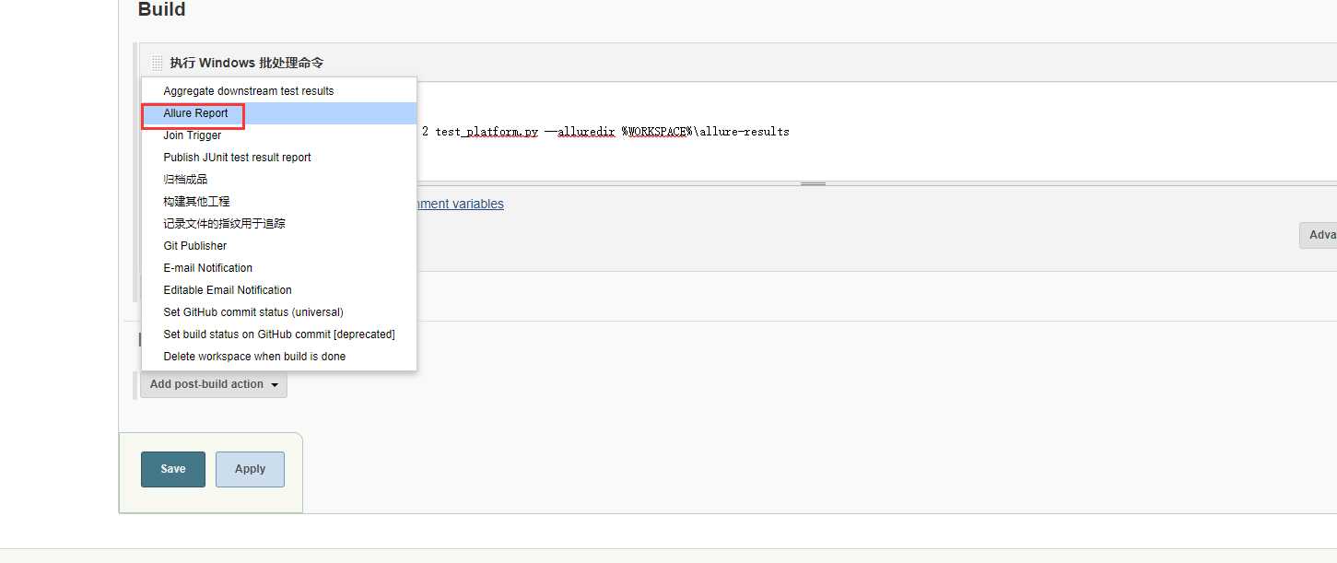The width and height of the screenshot is (1337, 563).
Task: Choose Set build status on GitHub commit [deprecated]
Action: click(279, 334)
